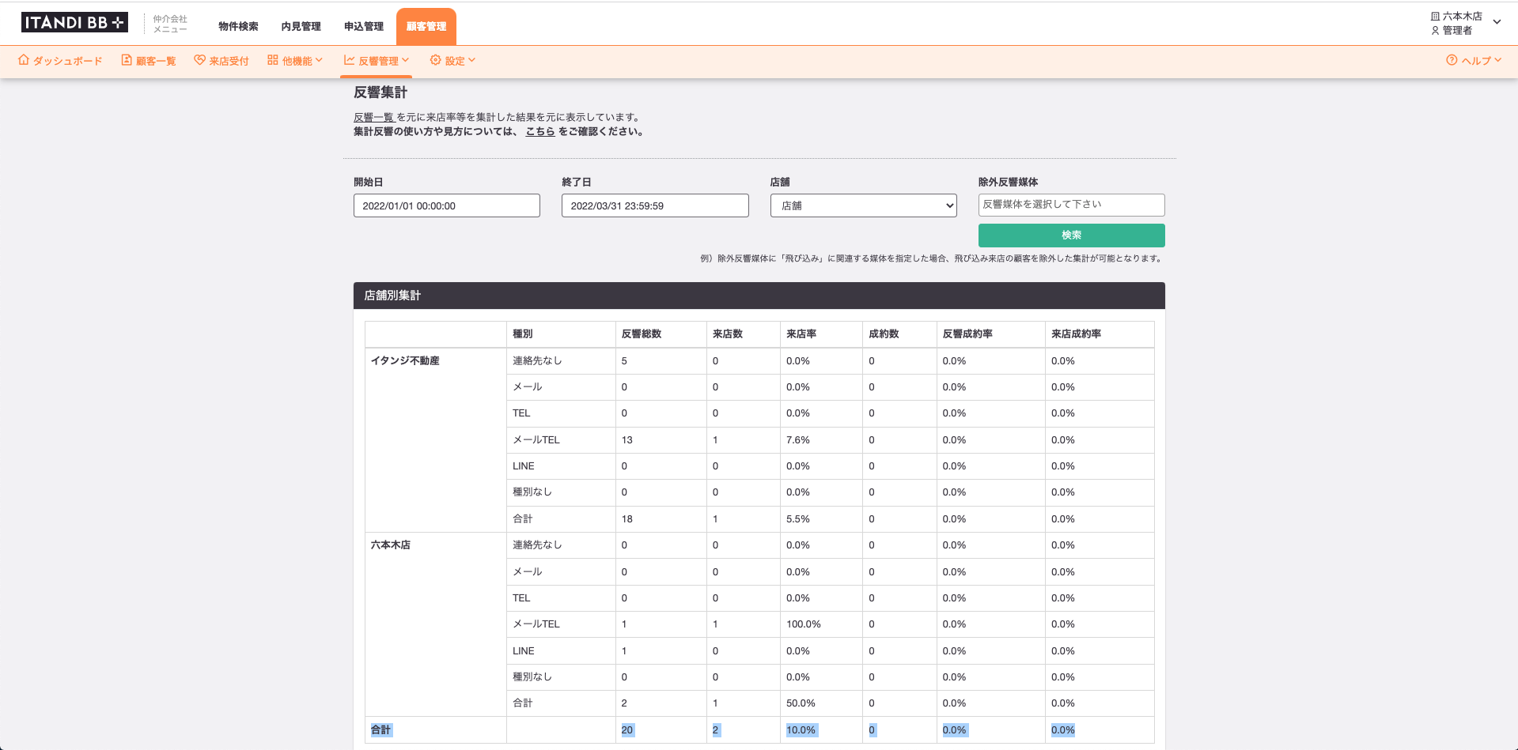Select the 顧客管理 tab

tap(426, 26)
